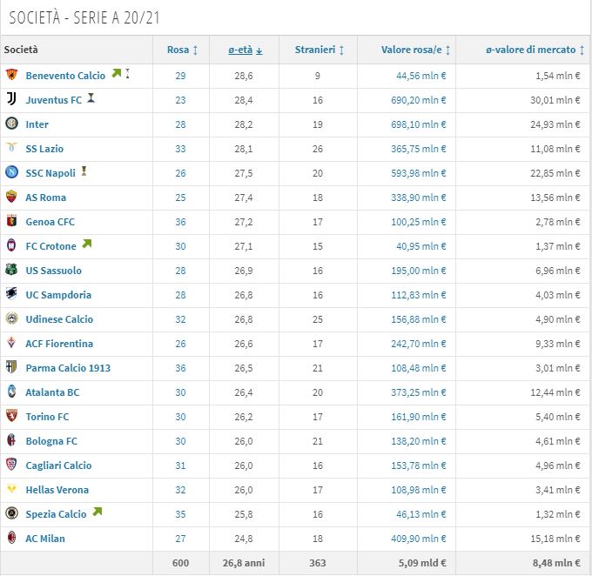Sort table by Stranieri column

click(x=319, y=50)
